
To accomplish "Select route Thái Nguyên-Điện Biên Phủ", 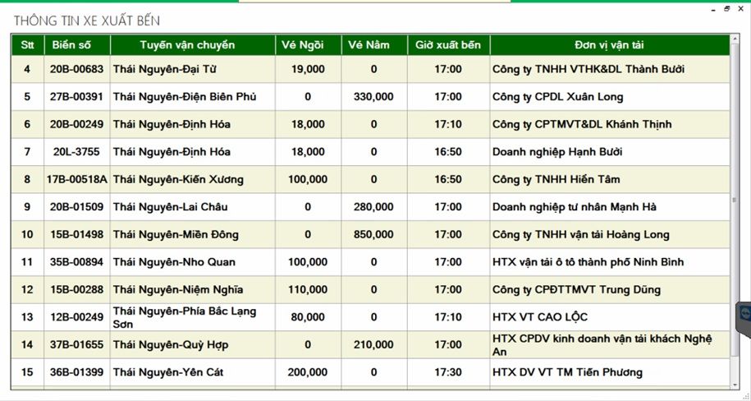I will (193, 97).
